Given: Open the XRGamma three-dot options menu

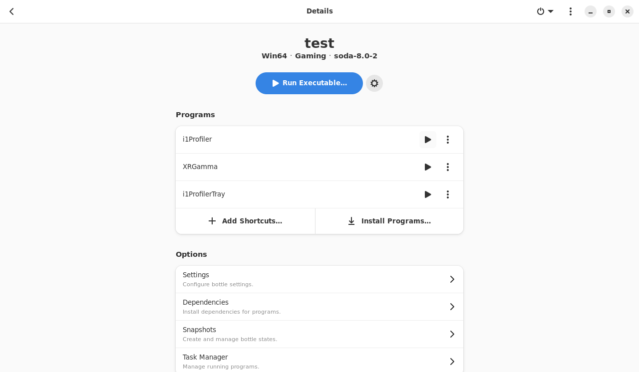Looking at the screenshot, I should 448,167.
